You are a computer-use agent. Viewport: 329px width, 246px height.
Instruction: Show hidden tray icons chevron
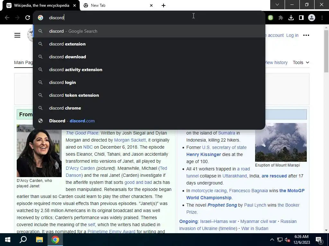[x=272, y=240]
